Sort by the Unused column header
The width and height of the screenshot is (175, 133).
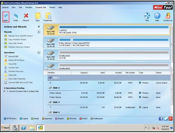pos(114,72)
